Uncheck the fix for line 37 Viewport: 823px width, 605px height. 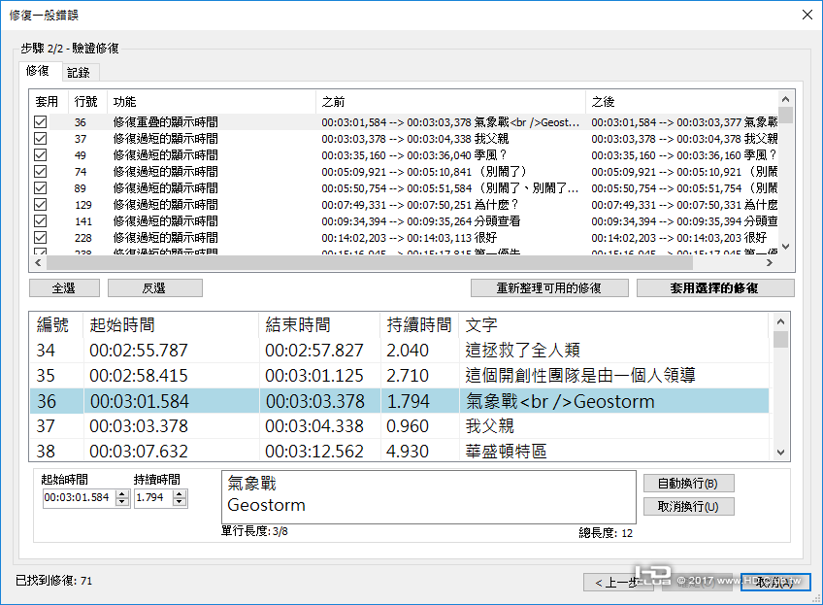point(41,138)
